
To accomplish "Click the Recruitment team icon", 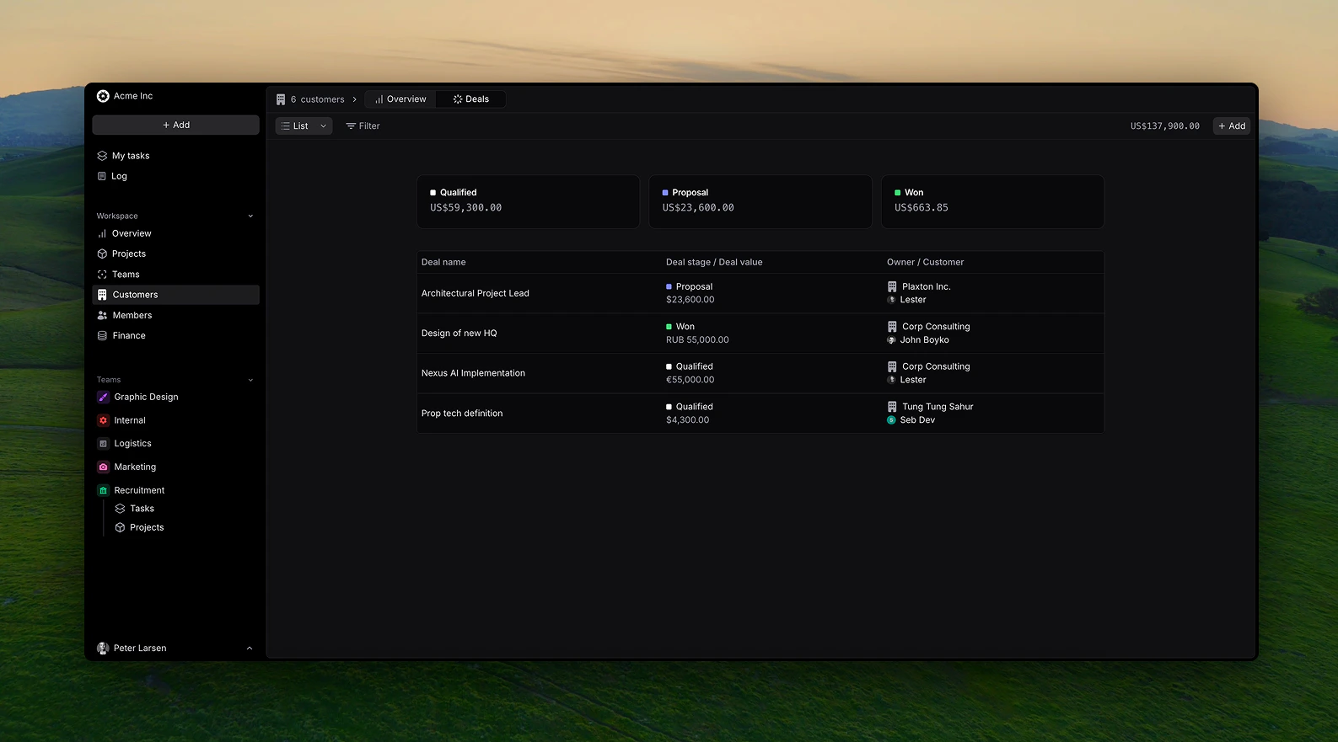I will pos(103,490).
